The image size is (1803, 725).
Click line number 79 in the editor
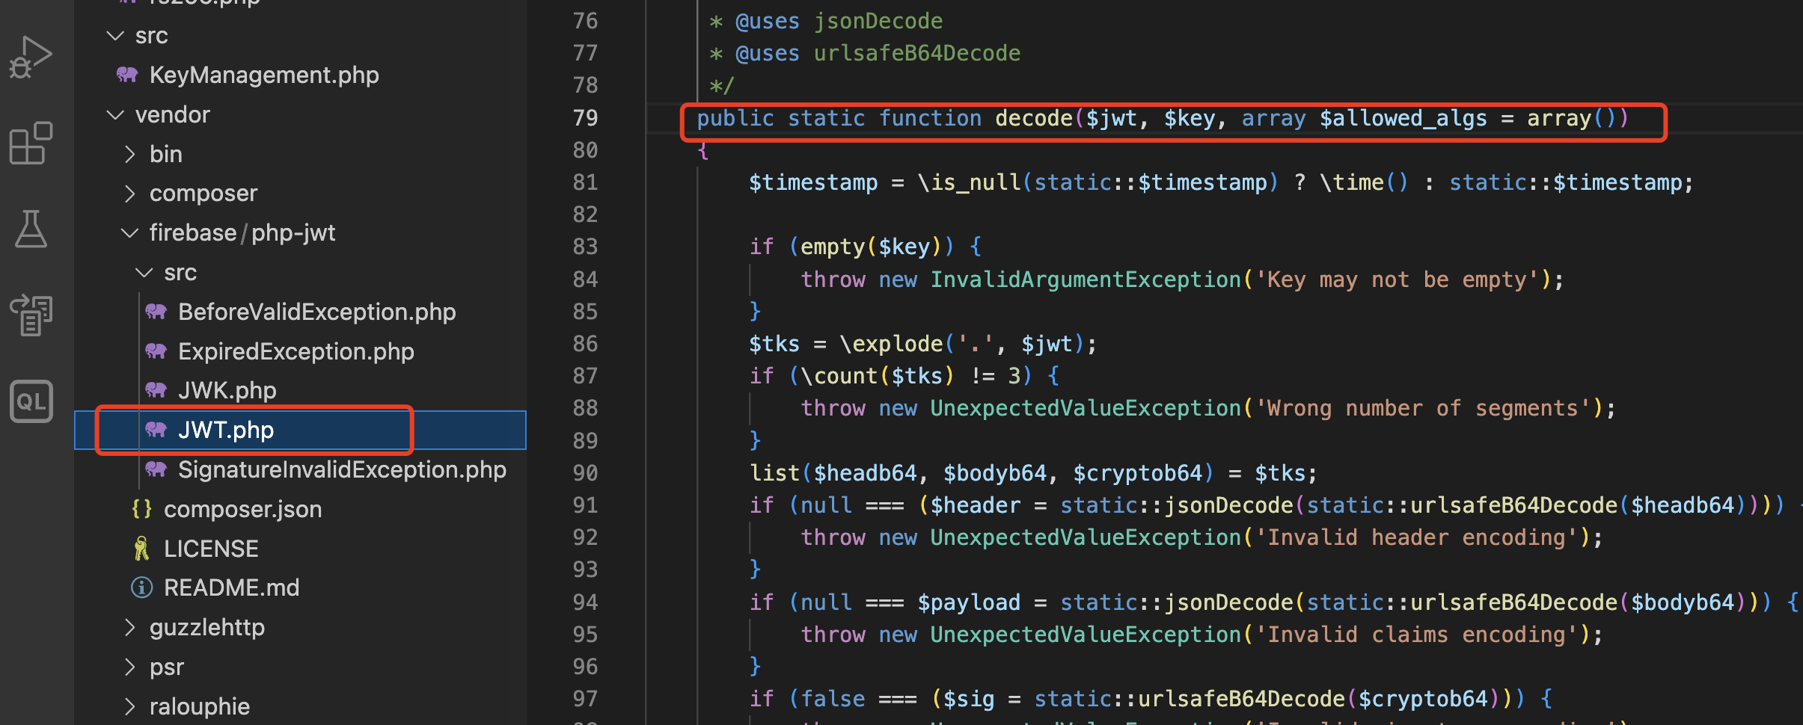(x=587, y=117)
